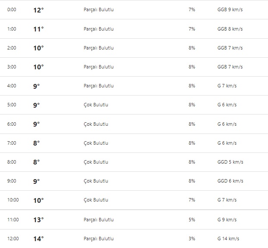The image size is (268, 248).
Task: Click Parçalı Bulutlu in the 11:00 row
Action: 99,220
